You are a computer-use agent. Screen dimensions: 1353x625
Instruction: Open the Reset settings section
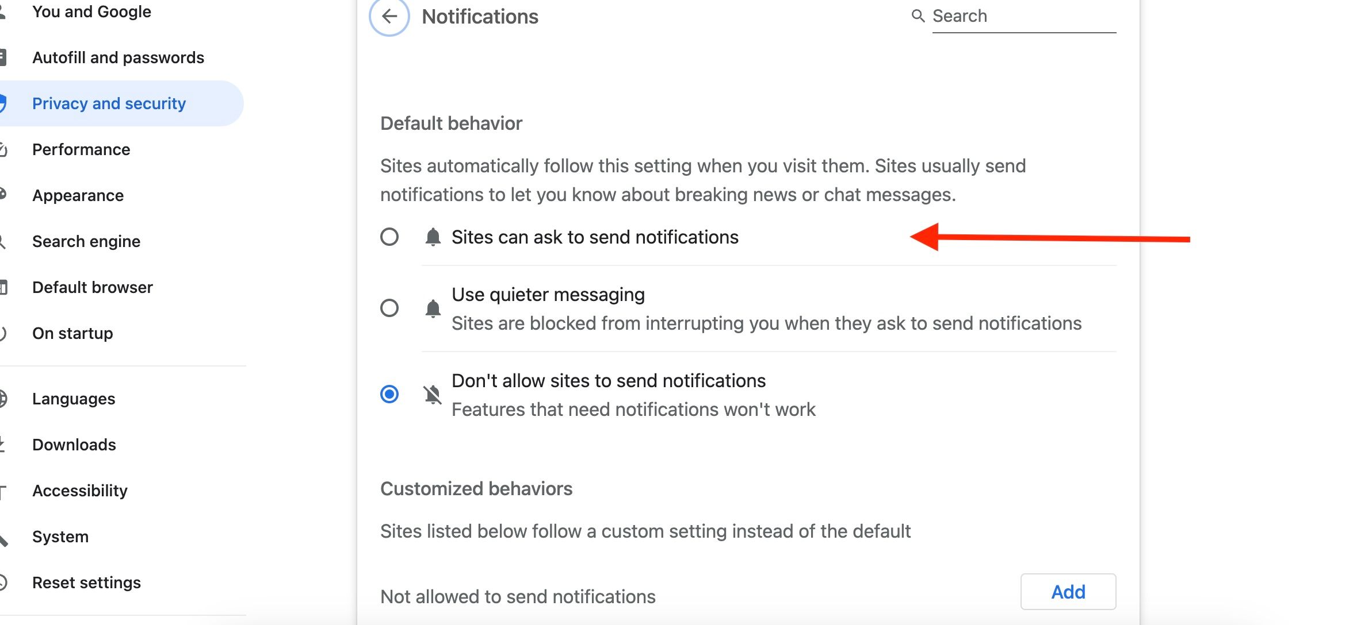point(86,582)
